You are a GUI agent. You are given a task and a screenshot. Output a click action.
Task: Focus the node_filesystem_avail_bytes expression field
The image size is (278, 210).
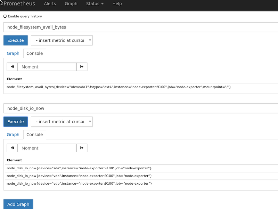(141, 27)
